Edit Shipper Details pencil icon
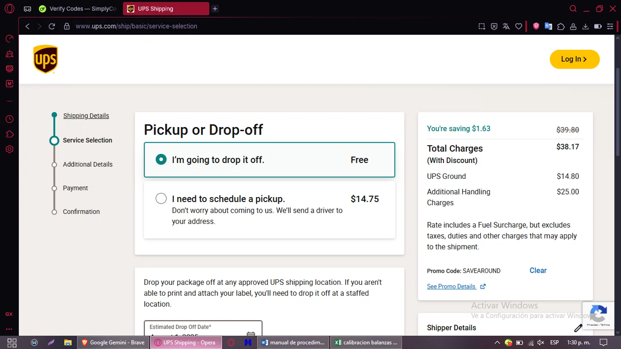The width and height of the screenshot is (621, 349). [578, 328]
